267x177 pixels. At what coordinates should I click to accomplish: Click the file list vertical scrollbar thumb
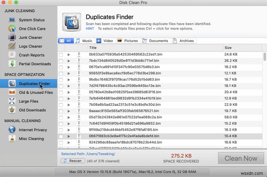pyautogui.click(x=264, y=57)
